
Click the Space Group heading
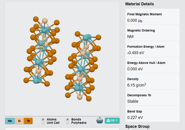pyautogui.click(x=137, y=126)
